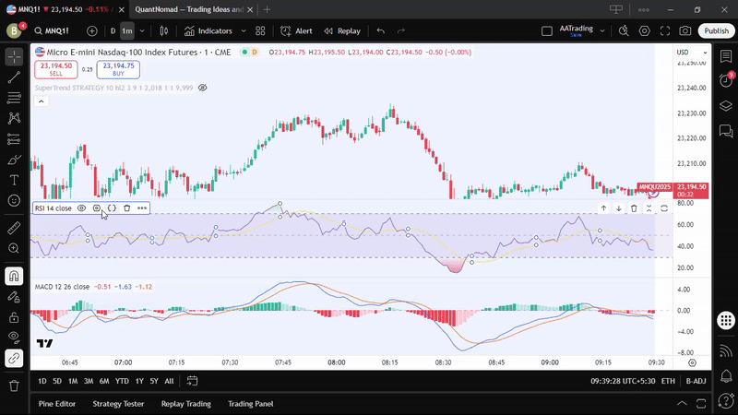
Task: Open the forecasting and measurement tools
Action: pyautogui.click(x=14, y=139)
